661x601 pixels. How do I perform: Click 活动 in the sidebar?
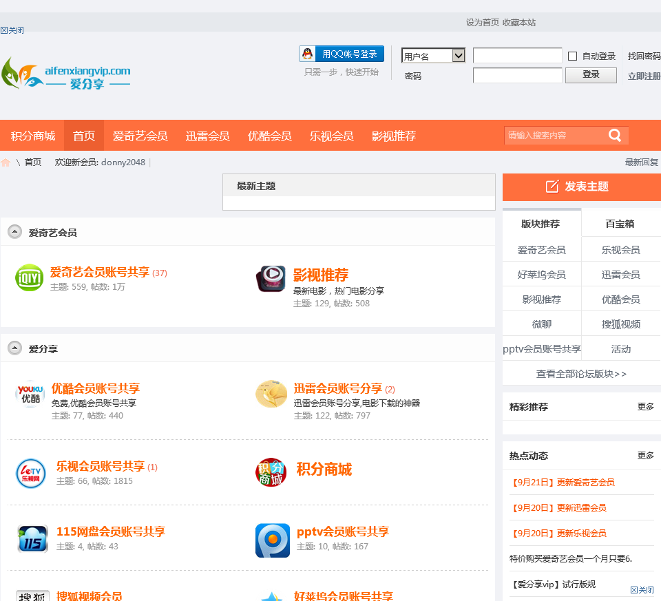621,349
